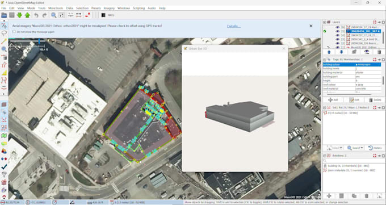Toggle eye of layer number 6

tap(338, 27)
